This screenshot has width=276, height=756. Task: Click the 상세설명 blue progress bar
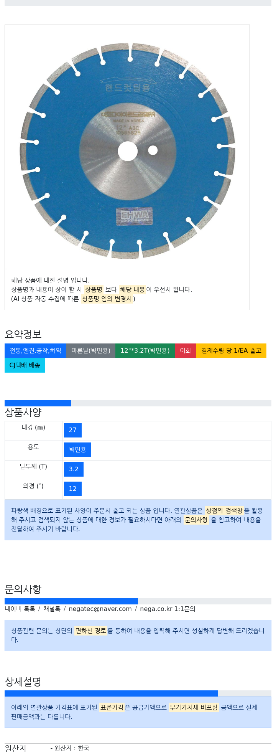[x=111, y=693]
